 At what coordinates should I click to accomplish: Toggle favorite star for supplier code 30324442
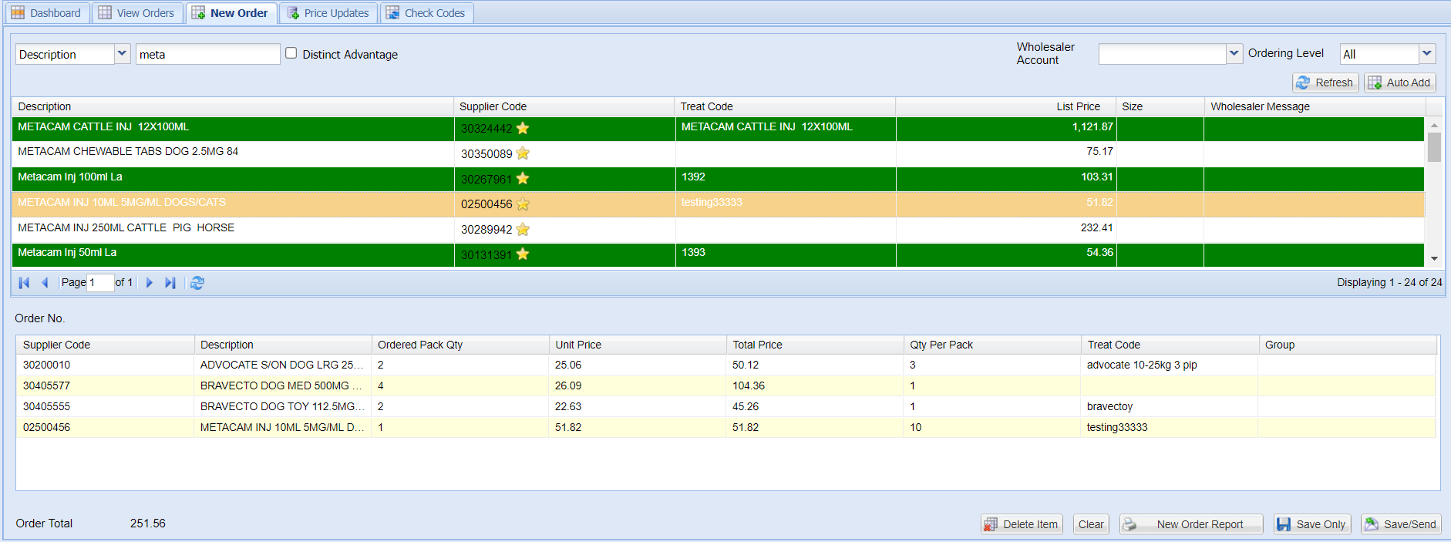point(523,128)
